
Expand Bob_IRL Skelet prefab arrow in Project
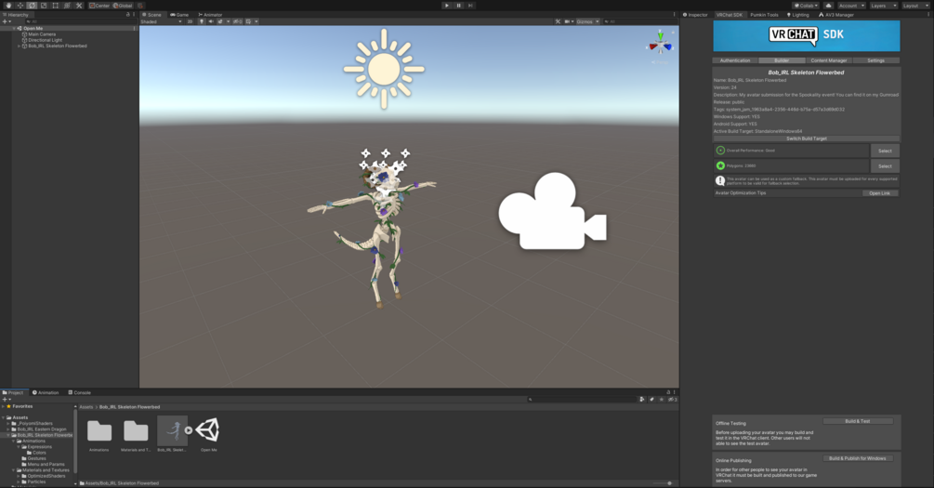[189, 430]
